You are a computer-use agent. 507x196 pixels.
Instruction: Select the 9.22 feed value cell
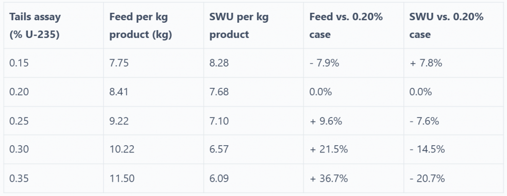click(x=153, y=120)
